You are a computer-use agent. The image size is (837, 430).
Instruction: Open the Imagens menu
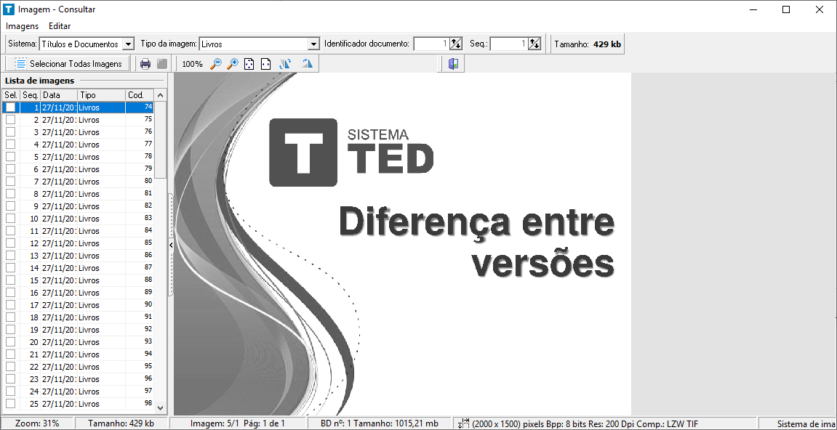pos(23,26)
